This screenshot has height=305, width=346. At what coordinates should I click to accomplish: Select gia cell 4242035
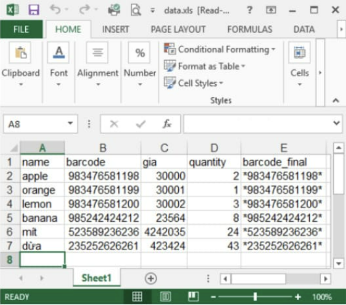click(164, 232)
